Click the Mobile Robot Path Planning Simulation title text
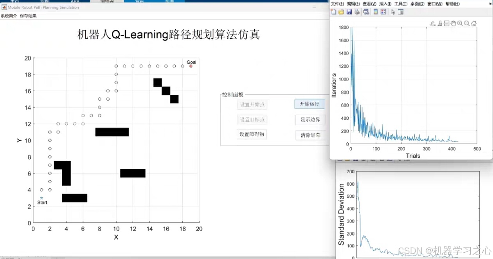The width and height of the screenshot is (493, 259). (43, 7)
